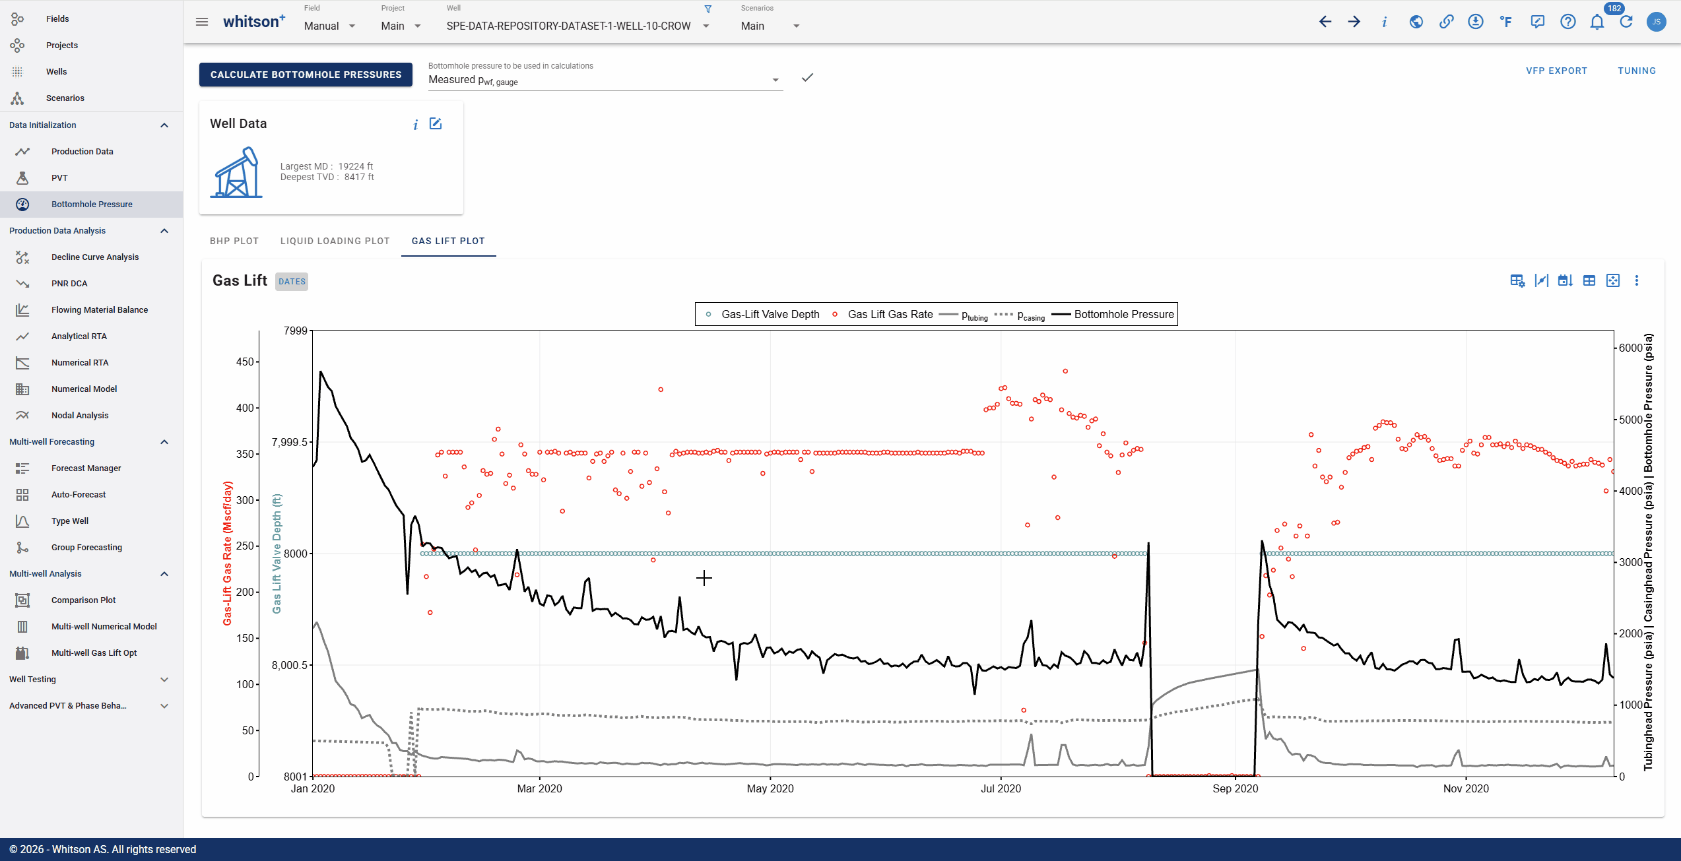Click the VFP EXPORT button
The width and height of the screenshot is (1681, 861).
(x=1557, y=71)
